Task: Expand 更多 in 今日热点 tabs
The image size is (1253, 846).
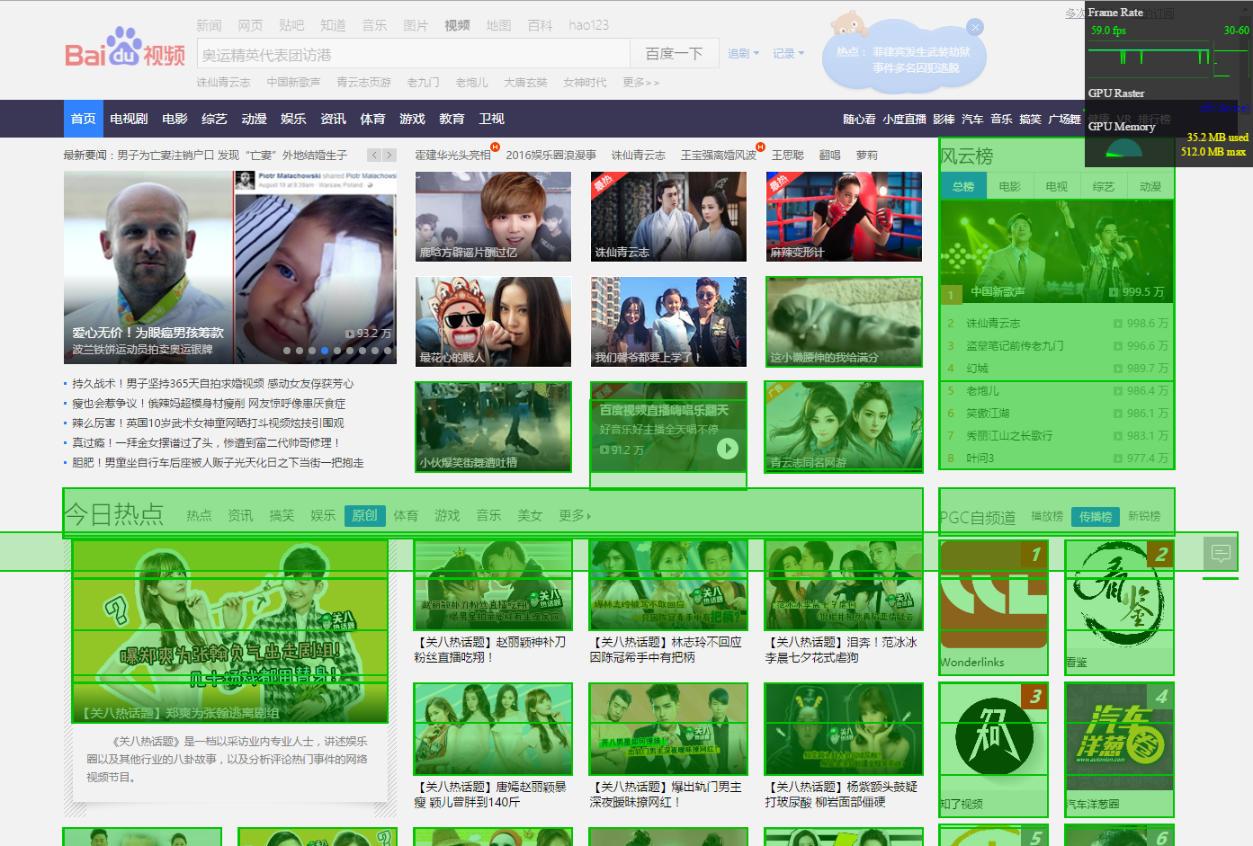Action: pos(575,515)
